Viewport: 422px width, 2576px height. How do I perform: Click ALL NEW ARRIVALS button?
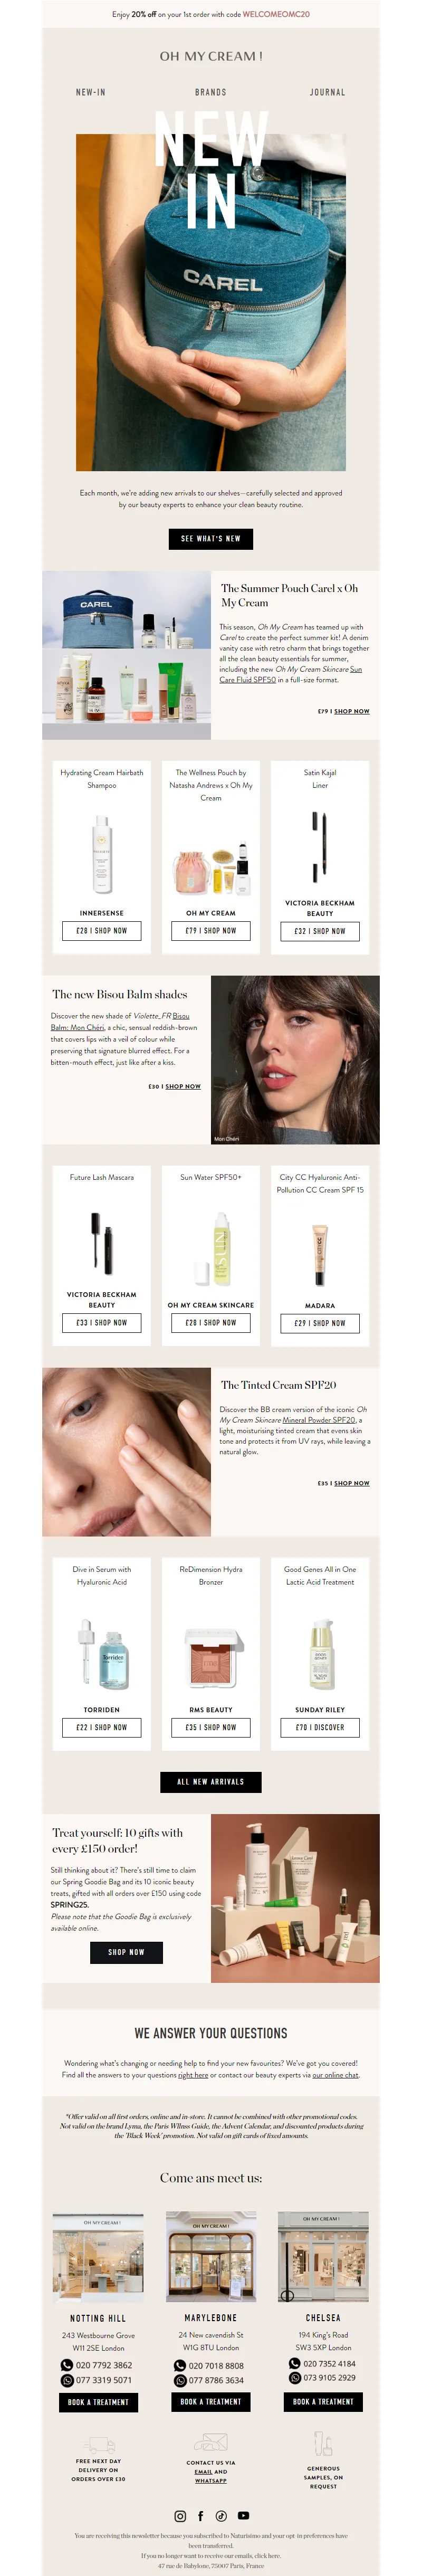pos(211,1781)
